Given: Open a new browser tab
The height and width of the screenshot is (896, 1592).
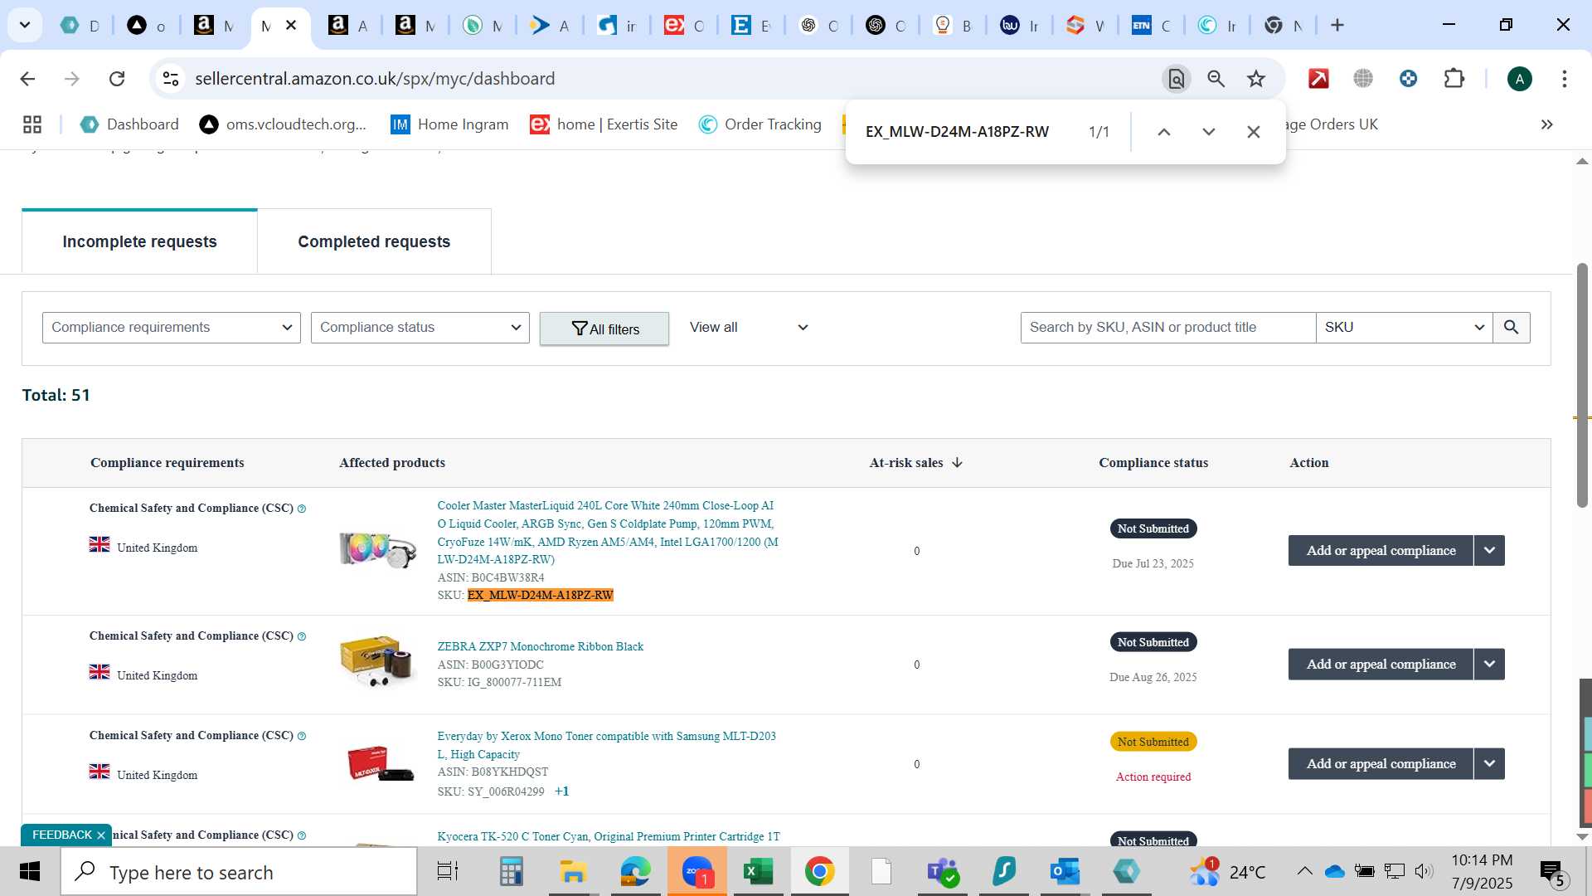Looking at the screenshot, I should click(1337, 26).
